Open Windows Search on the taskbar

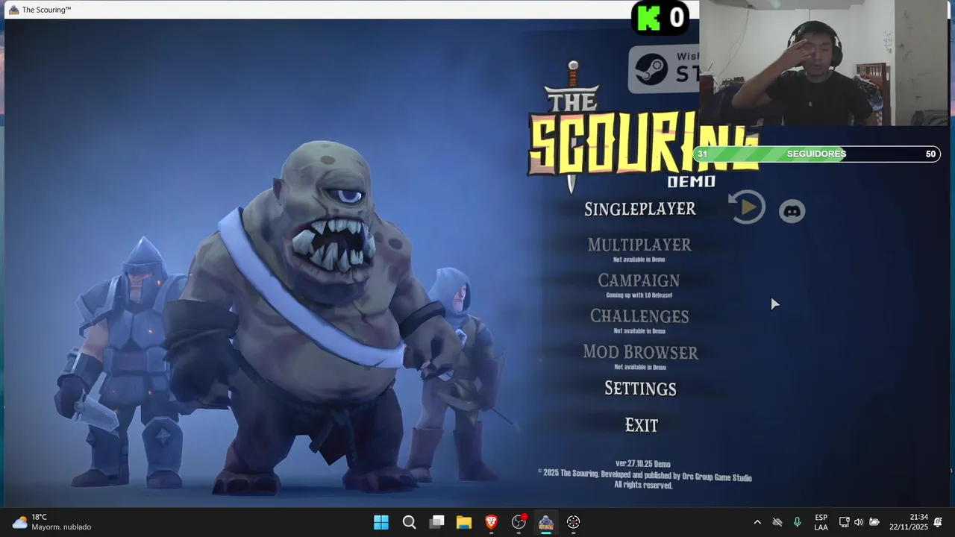[x=409, y=522]
